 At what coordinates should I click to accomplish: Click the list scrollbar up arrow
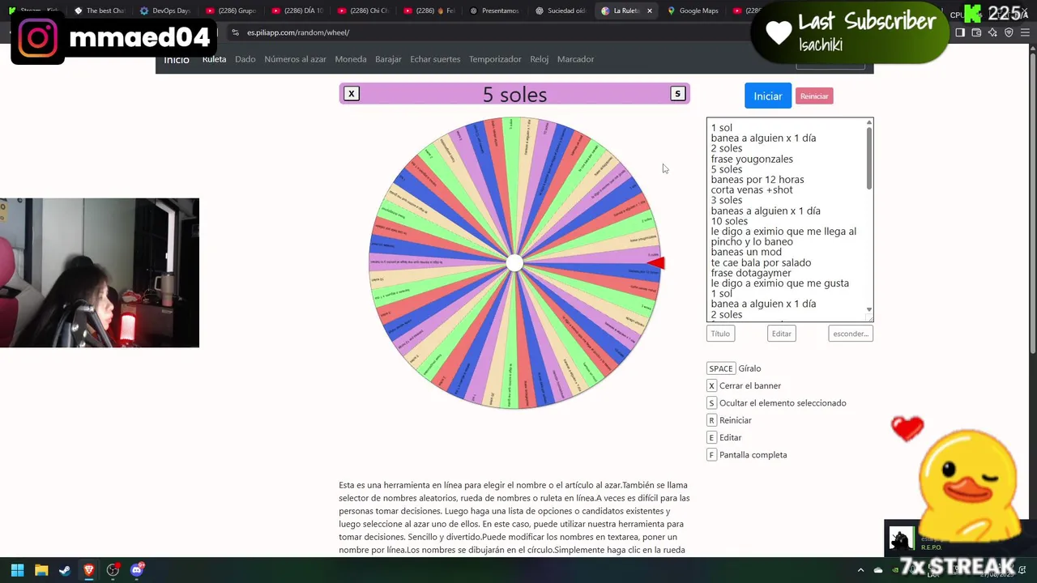(869, 123)
